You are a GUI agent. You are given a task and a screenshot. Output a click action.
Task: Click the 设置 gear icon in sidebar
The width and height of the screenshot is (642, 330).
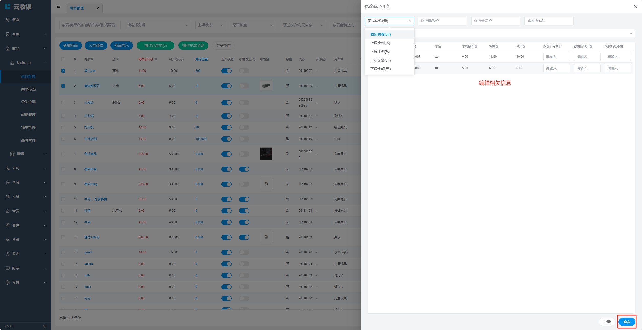[x=8, y=282]
